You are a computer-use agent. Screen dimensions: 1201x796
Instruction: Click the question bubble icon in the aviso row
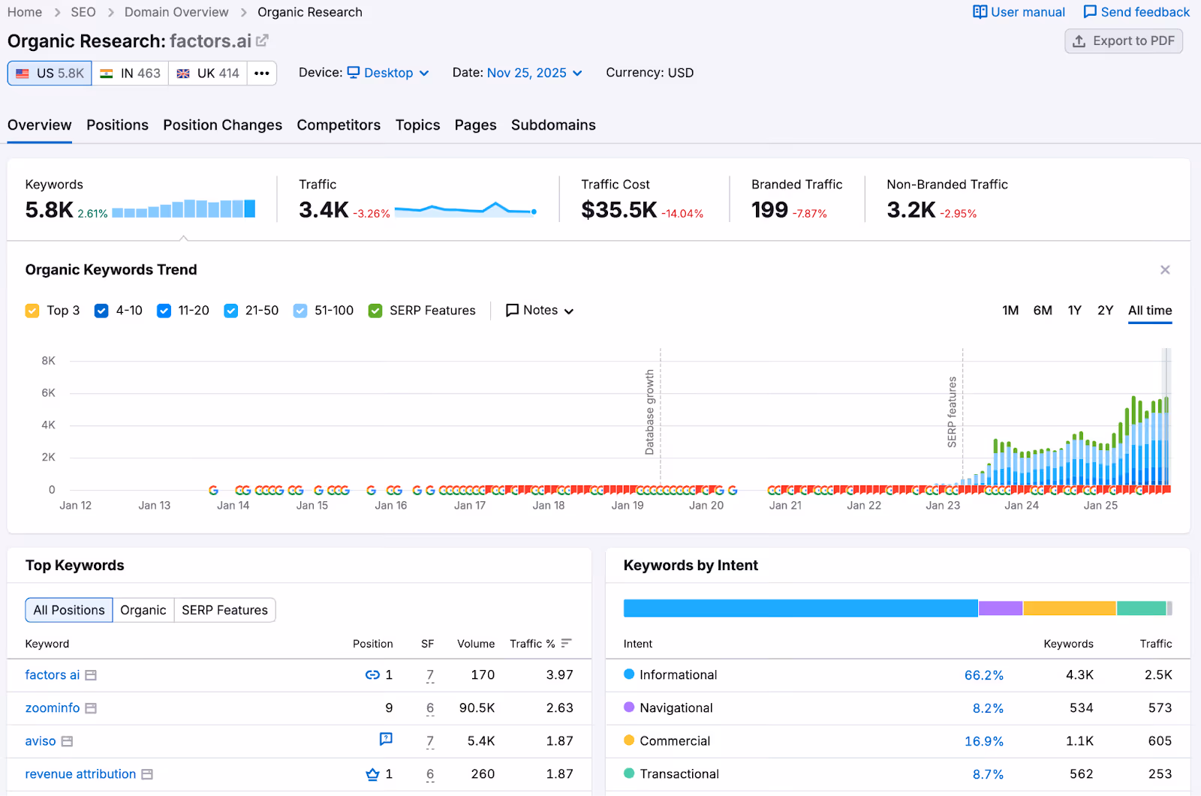tap(385, 740)
